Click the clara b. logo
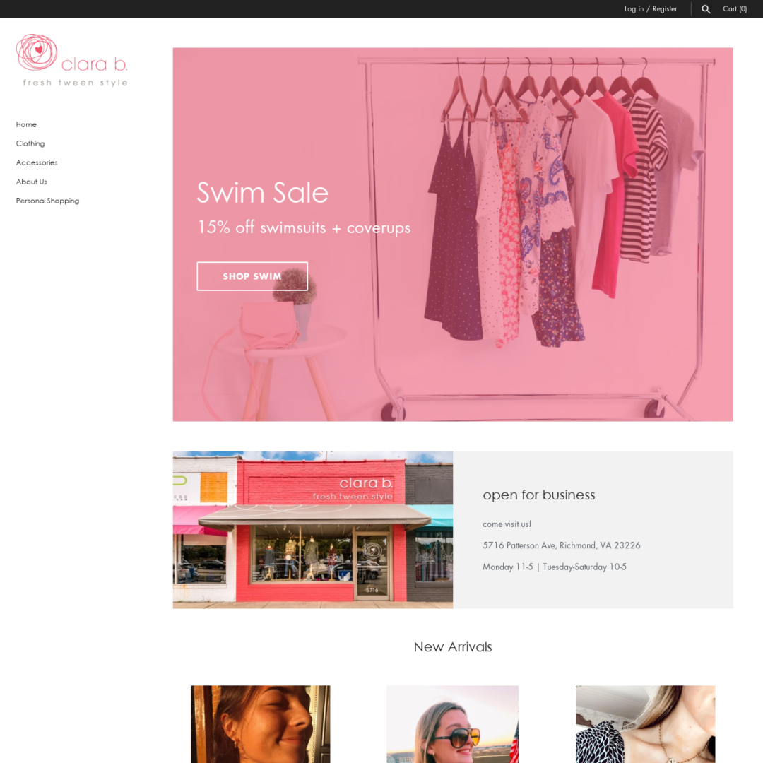The image size is (763, 763). [72, 61]
